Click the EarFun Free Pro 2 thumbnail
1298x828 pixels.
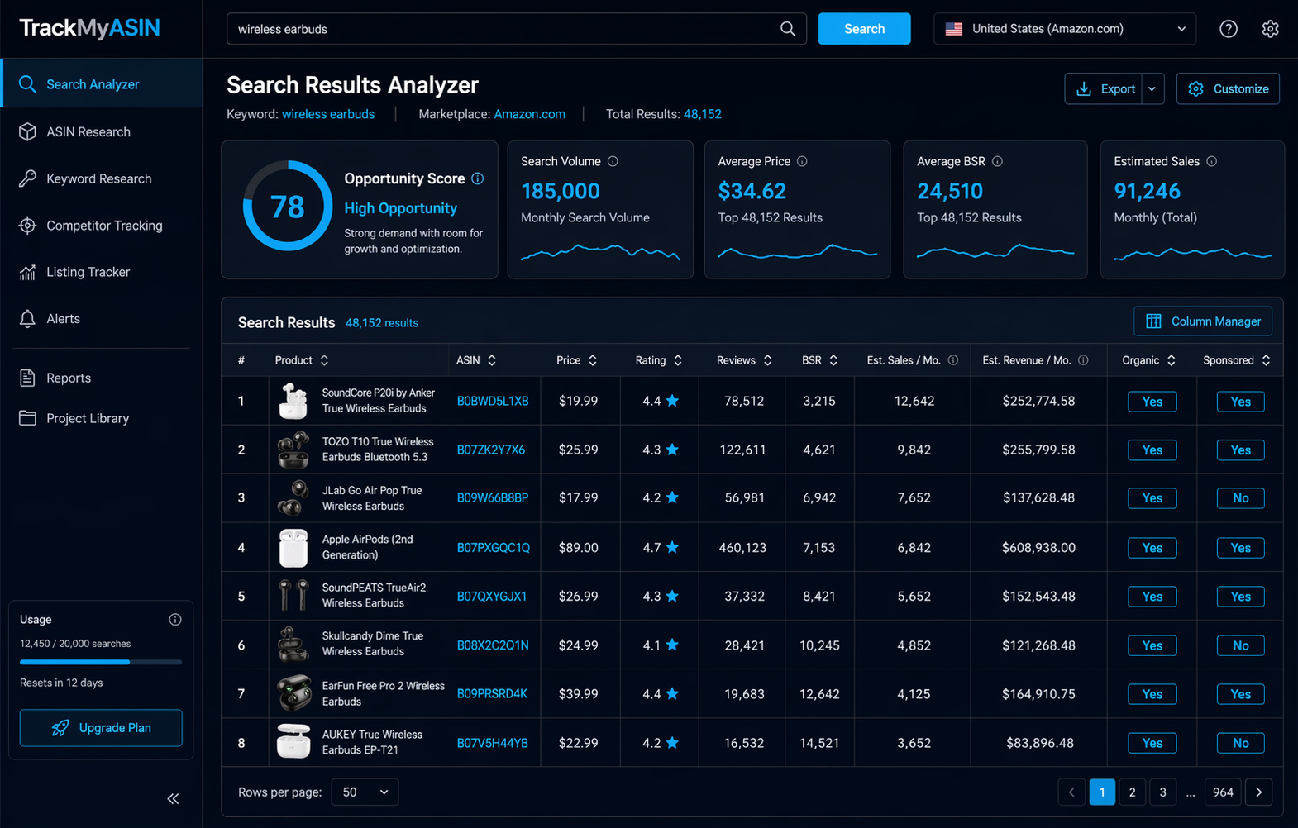coord(293,693)
